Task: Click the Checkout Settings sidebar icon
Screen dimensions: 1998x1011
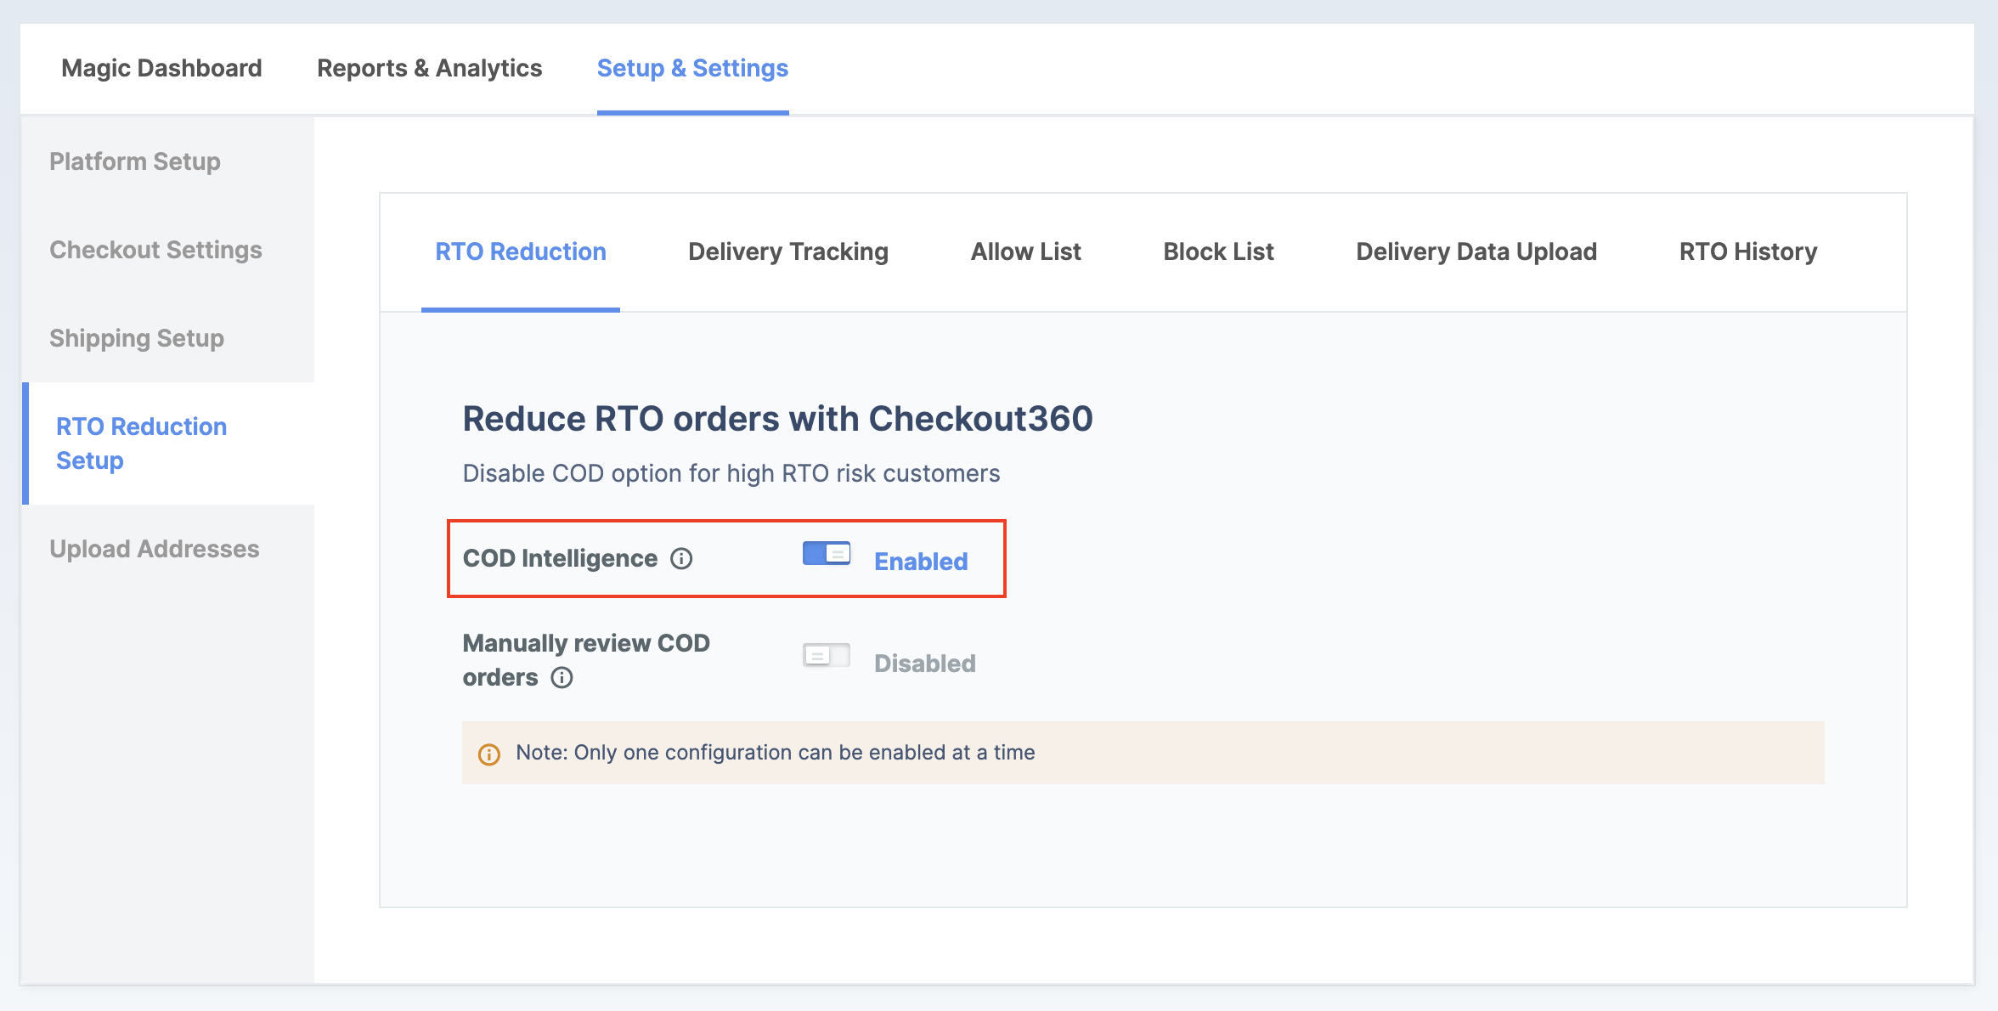Action: tap(156, 249)
